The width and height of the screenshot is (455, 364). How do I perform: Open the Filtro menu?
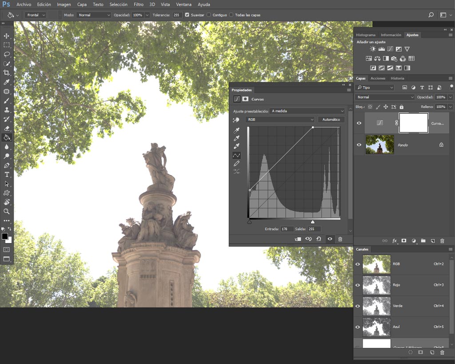pyautogui.click(x=139, y=4)
